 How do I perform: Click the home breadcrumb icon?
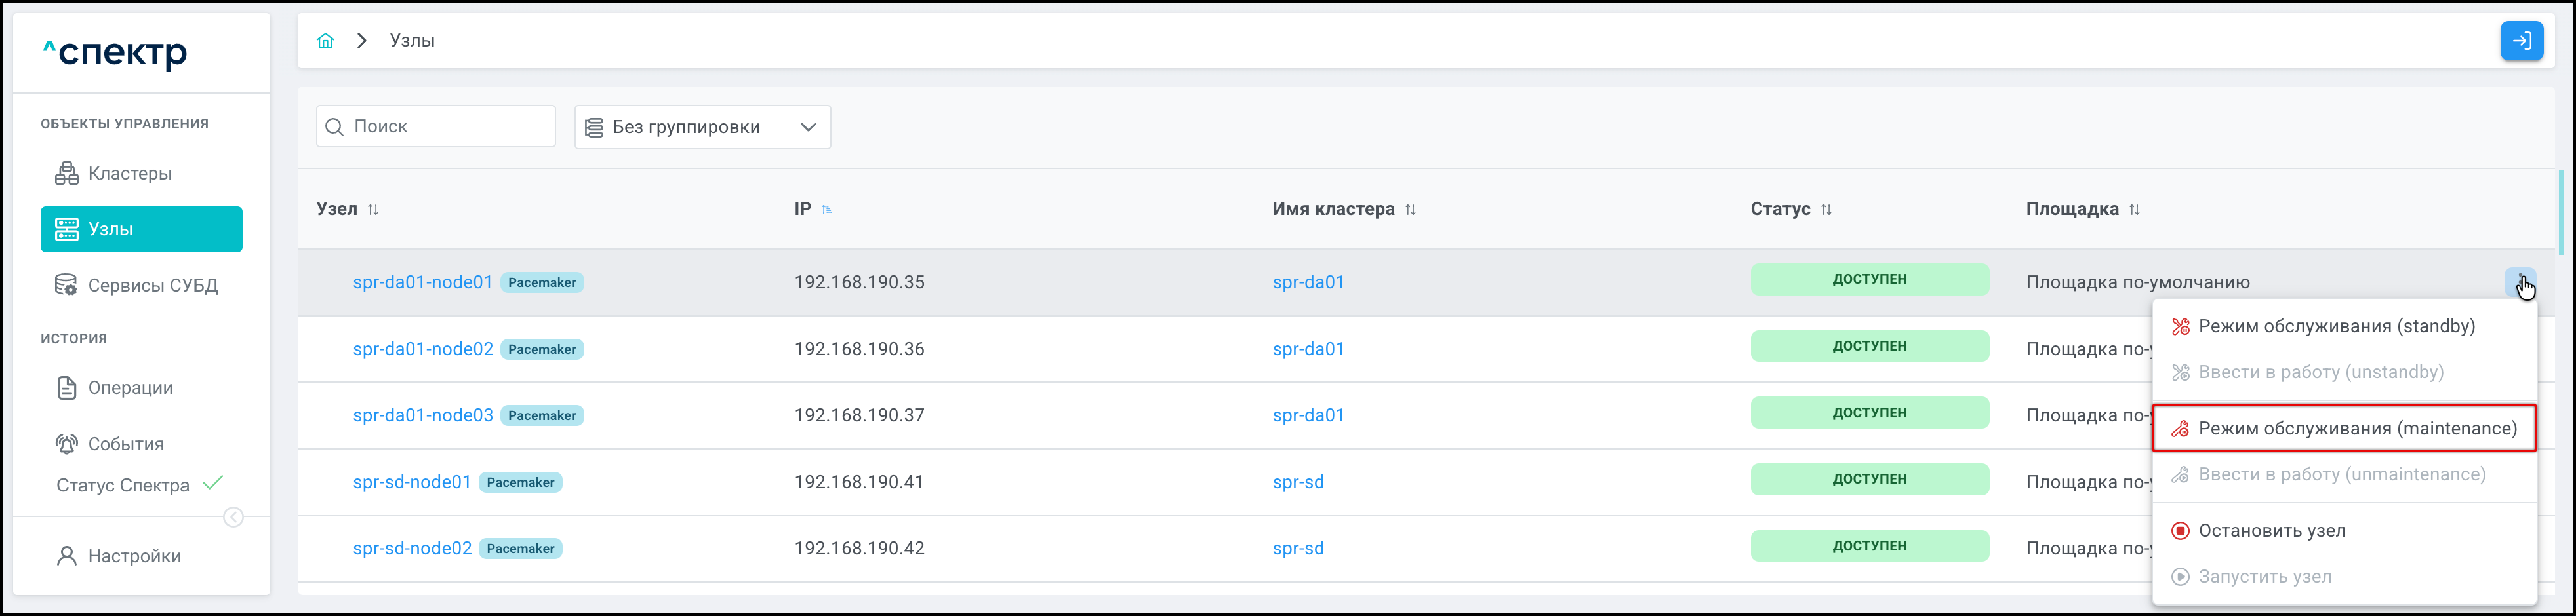[325, 41]
